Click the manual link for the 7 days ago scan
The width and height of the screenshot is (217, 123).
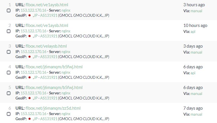[196, 114]
